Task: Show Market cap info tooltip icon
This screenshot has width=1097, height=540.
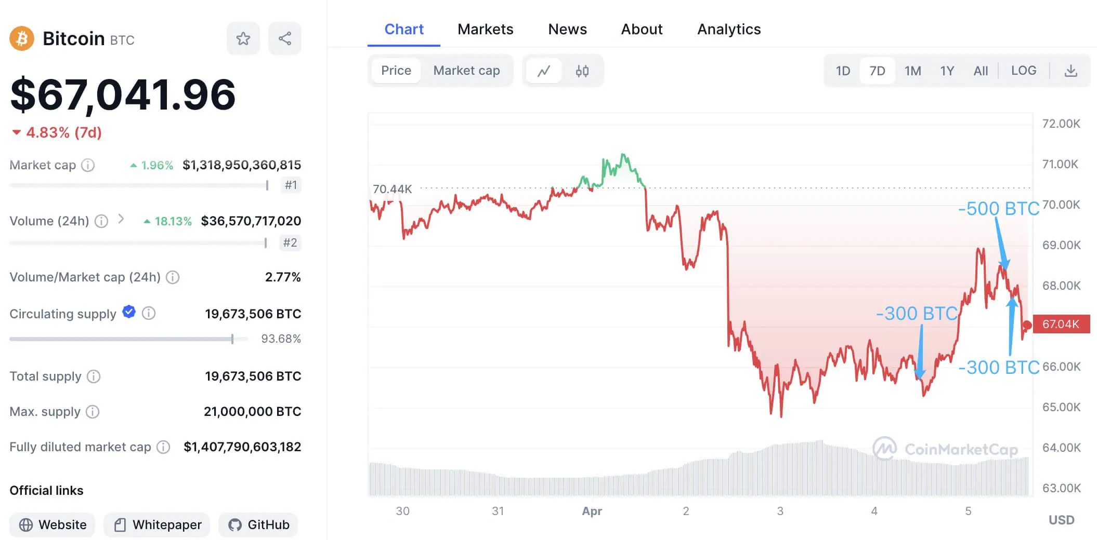Action: (88, 165)
